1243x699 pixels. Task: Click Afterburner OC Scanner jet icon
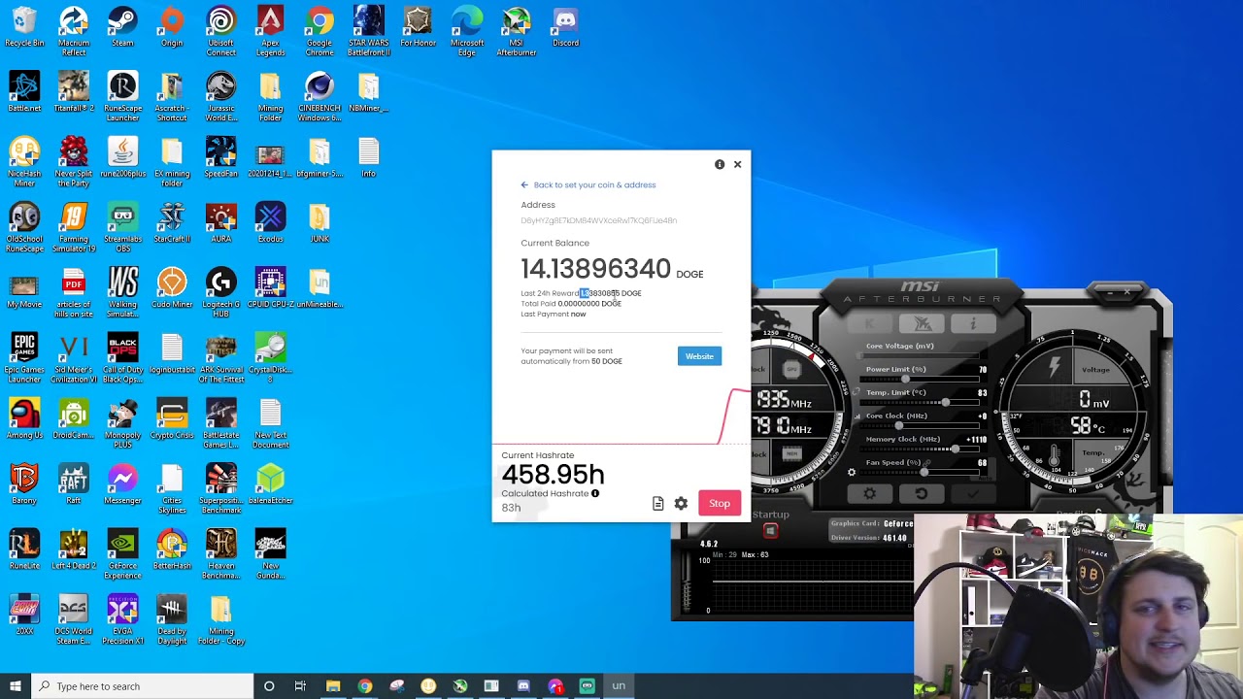[922, 323]
